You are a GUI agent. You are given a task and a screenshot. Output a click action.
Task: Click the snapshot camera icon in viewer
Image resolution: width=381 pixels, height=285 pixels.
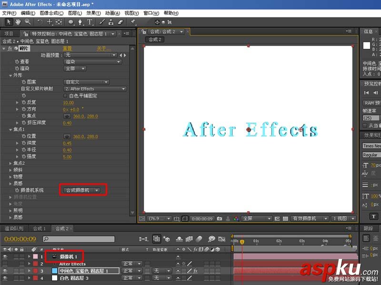pos(220,218)
